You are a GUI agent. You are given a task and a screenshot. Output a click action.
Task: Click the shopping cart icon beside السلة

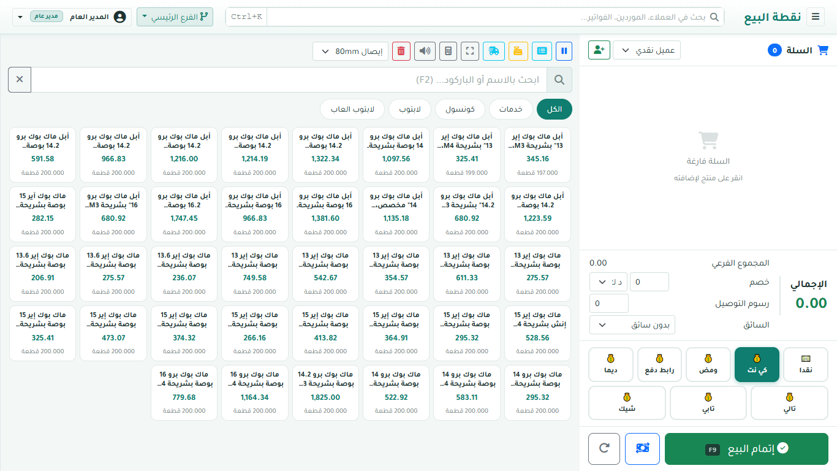(823, 50)
